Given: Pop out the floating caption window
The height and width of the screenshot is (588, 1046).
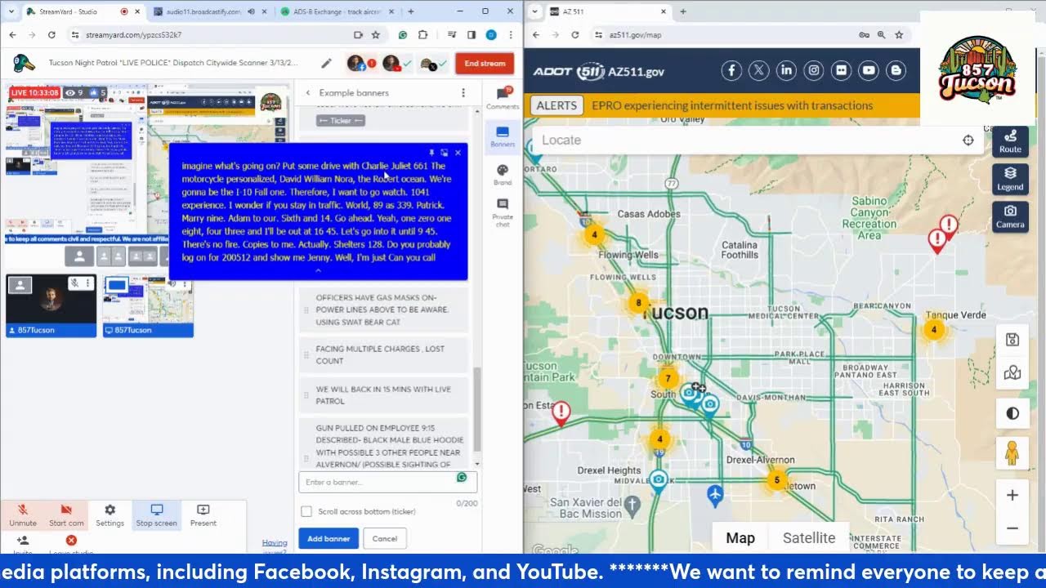Looking at the screenshot, I should 445,153.
